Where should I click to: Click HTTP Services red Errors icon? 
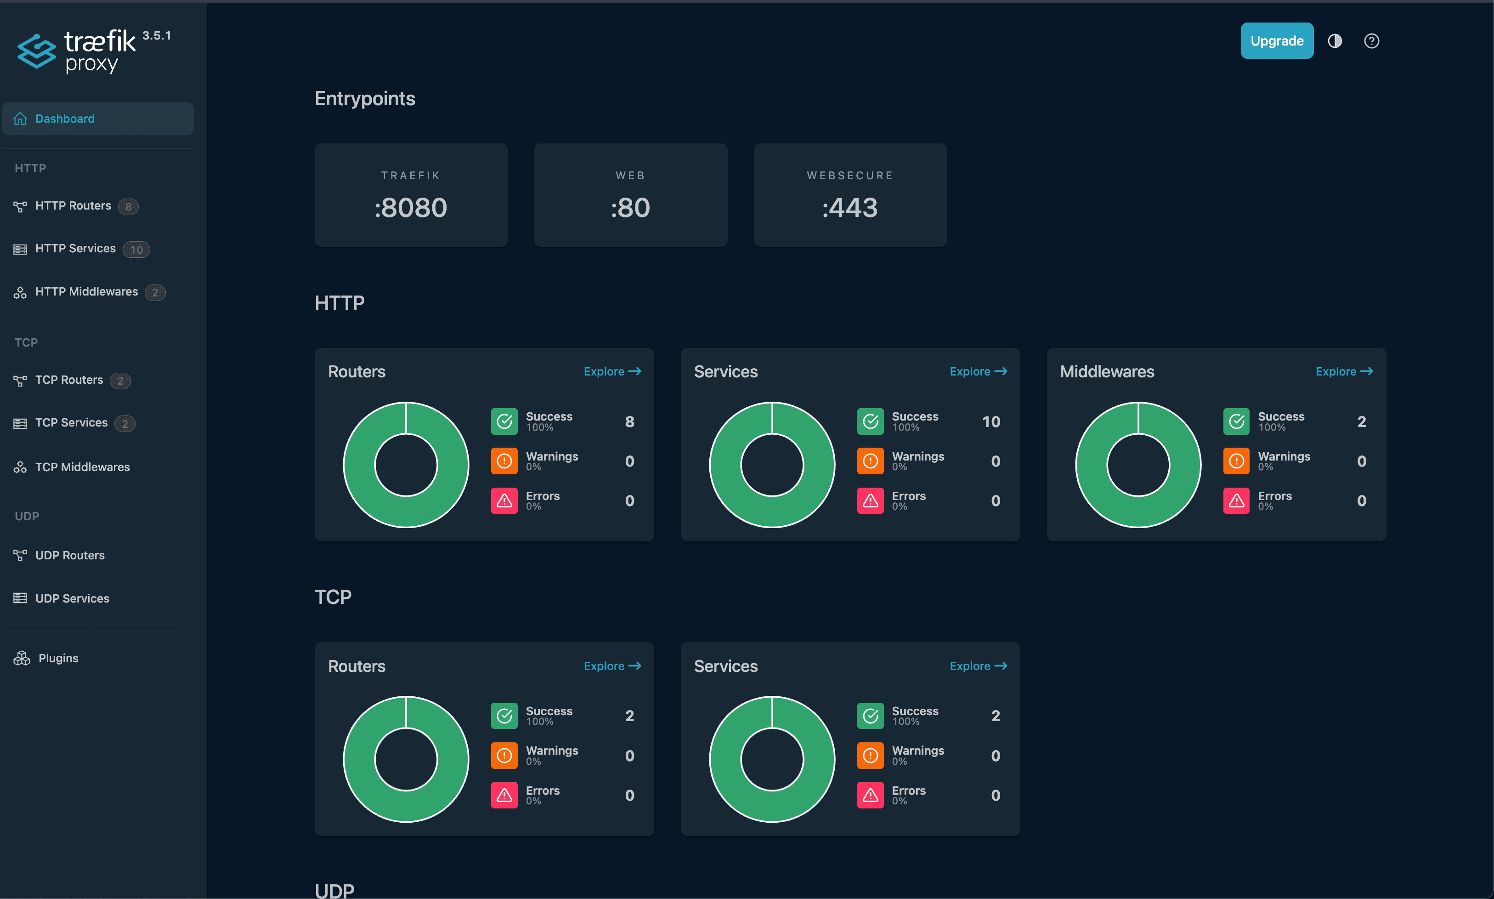[871, 501]
